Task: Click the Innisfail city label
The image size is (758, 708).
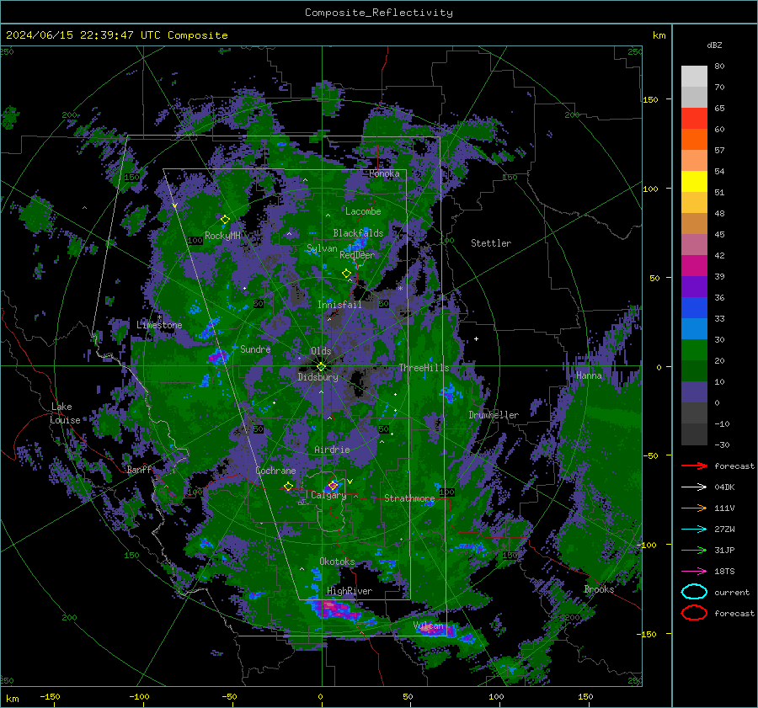Action: click(x=339, y=305)
